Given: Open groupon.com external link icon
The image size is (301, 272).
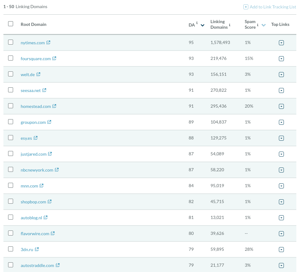Looking at the screenshot, I should click(49, 122).
